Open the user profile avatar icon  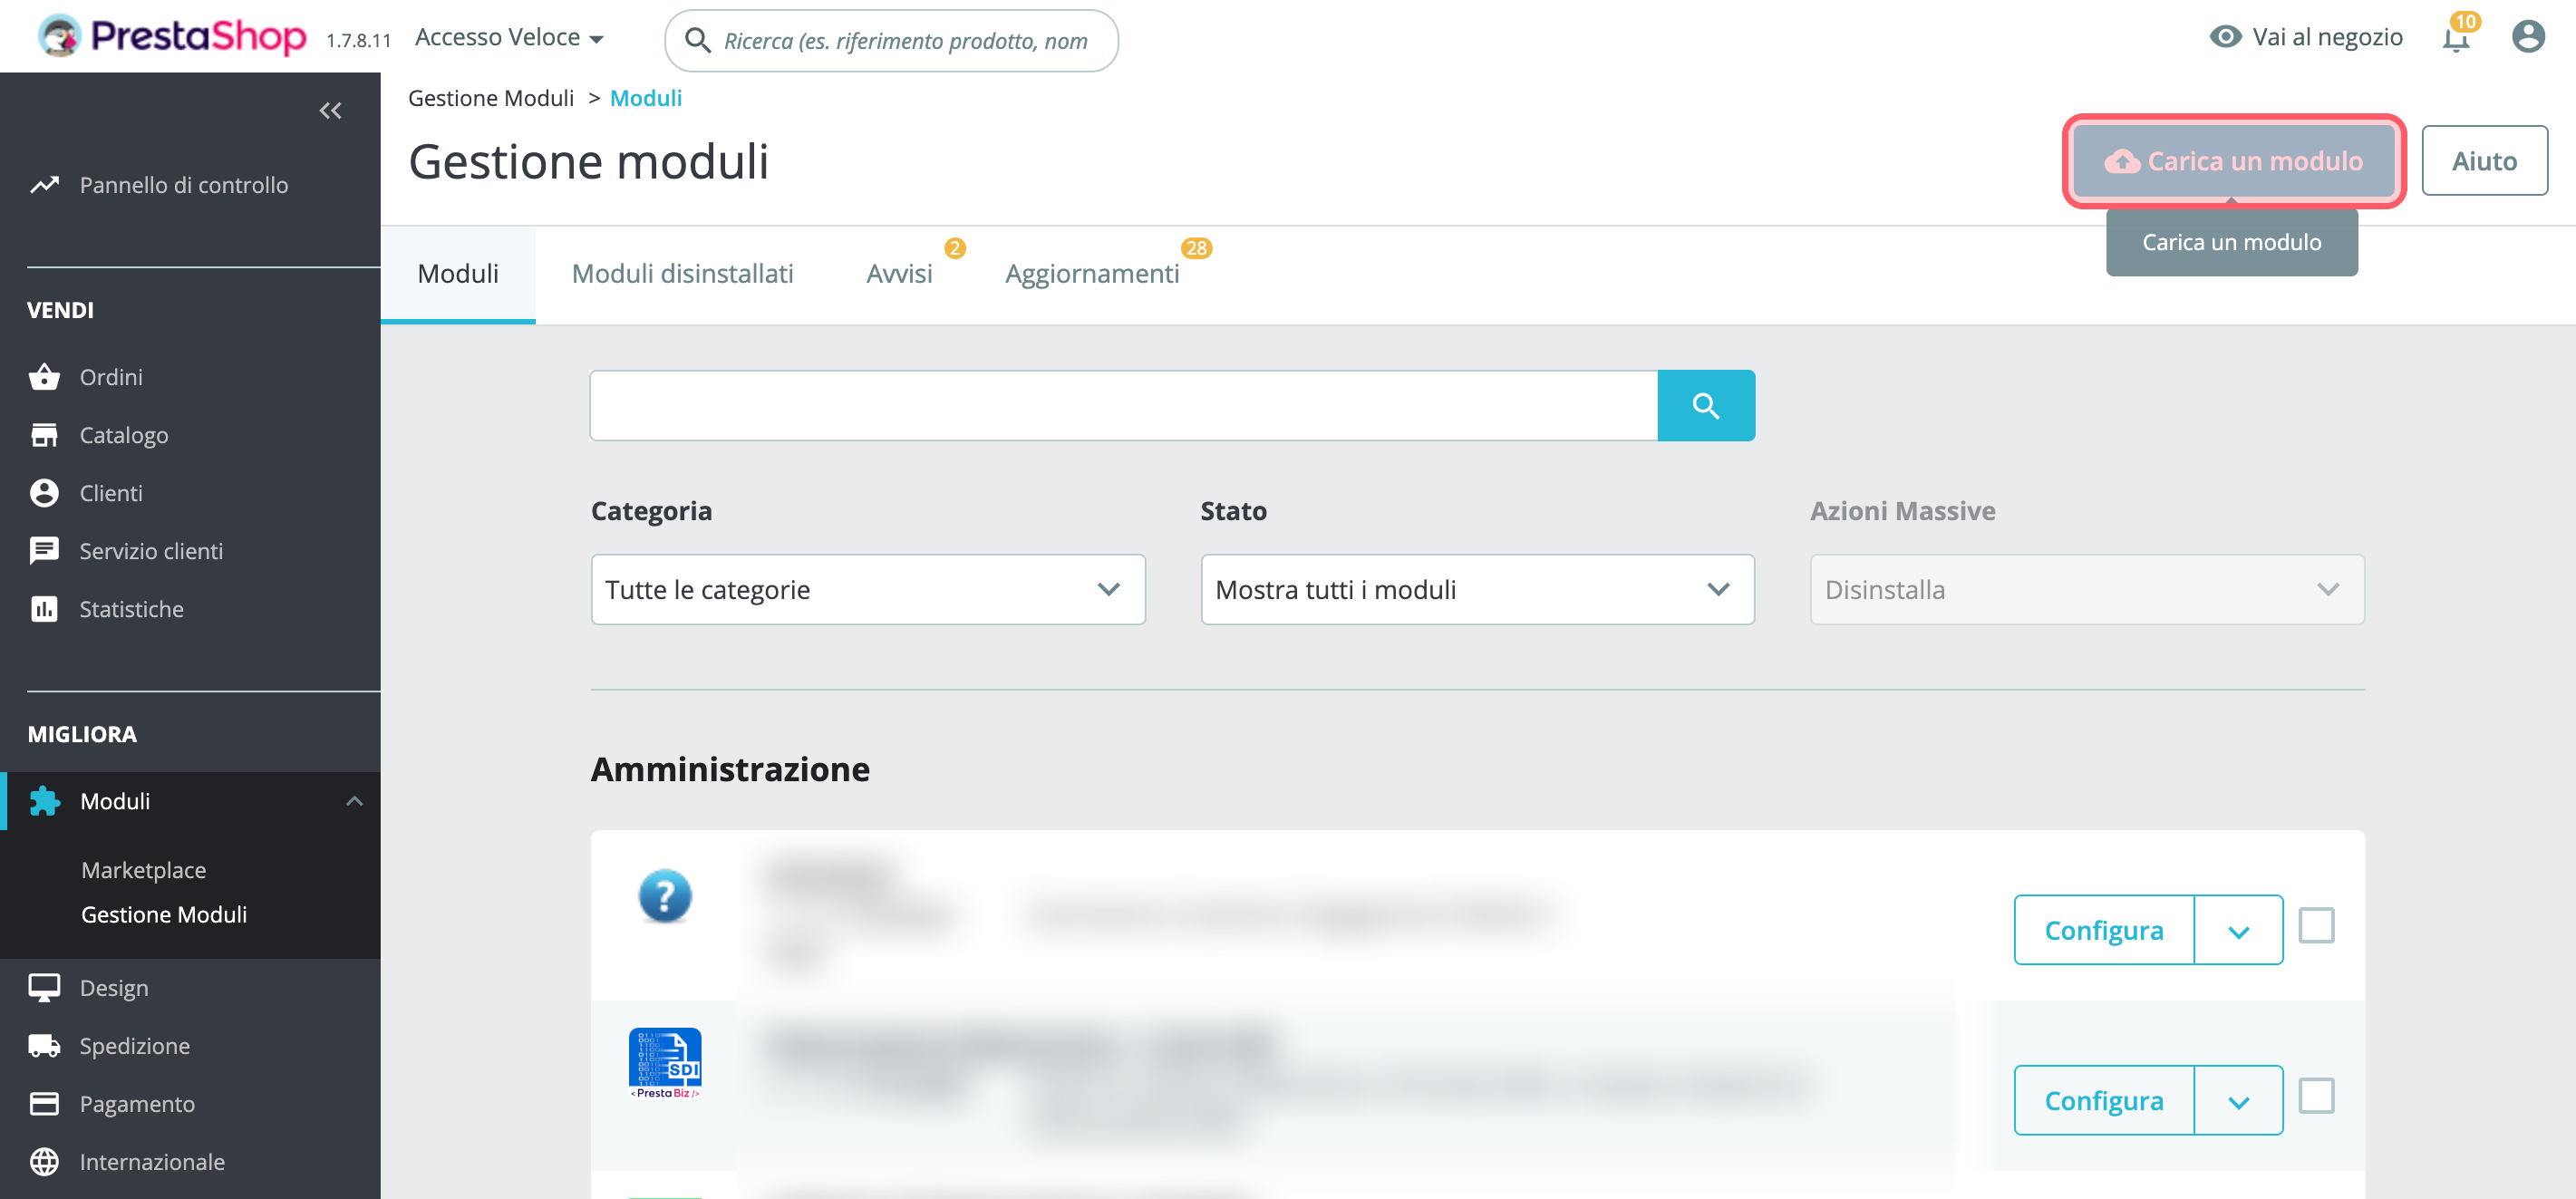[x=2528, y=37]
